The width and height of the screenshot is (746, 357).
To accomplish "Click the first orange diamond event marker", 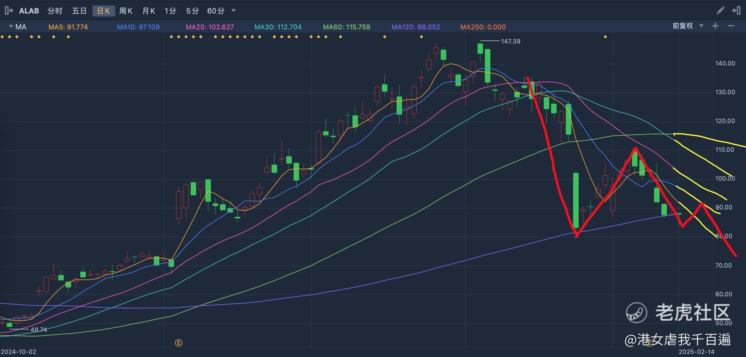I will pos(2,37).
